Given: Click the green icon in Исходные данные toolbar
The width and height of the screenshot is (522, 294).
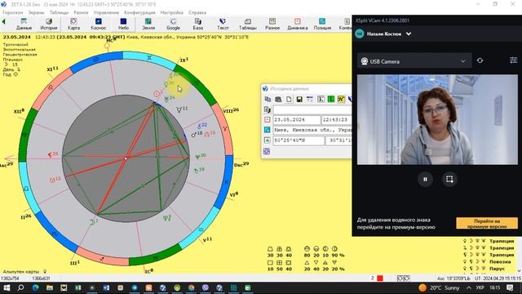Looking at the screenshot, I should pos(331,100).
